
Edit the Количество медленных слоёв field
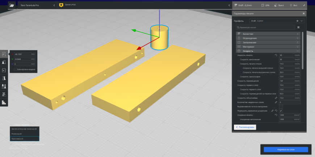pos(290,102)
